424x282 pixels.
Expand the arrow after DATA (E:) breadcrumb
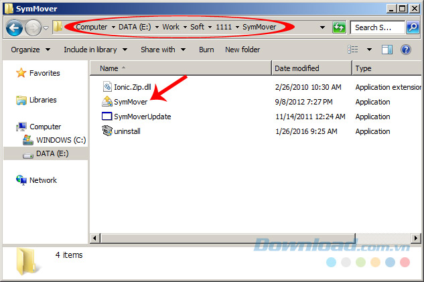(x=157, y=27)
